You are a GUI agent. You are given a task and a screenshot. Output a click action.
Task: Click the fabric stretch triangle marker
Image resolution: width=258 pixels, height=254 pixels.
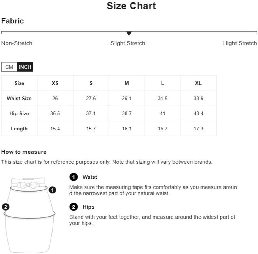click(129, 34)
